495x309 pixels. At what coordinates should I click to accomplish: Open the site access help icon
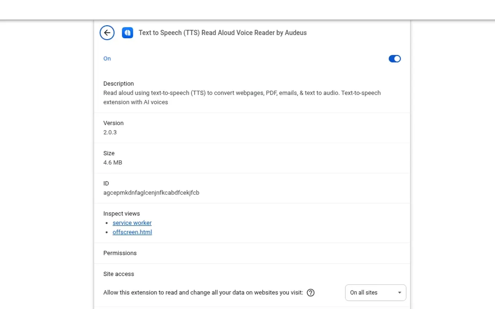click(x=311, y=293)
